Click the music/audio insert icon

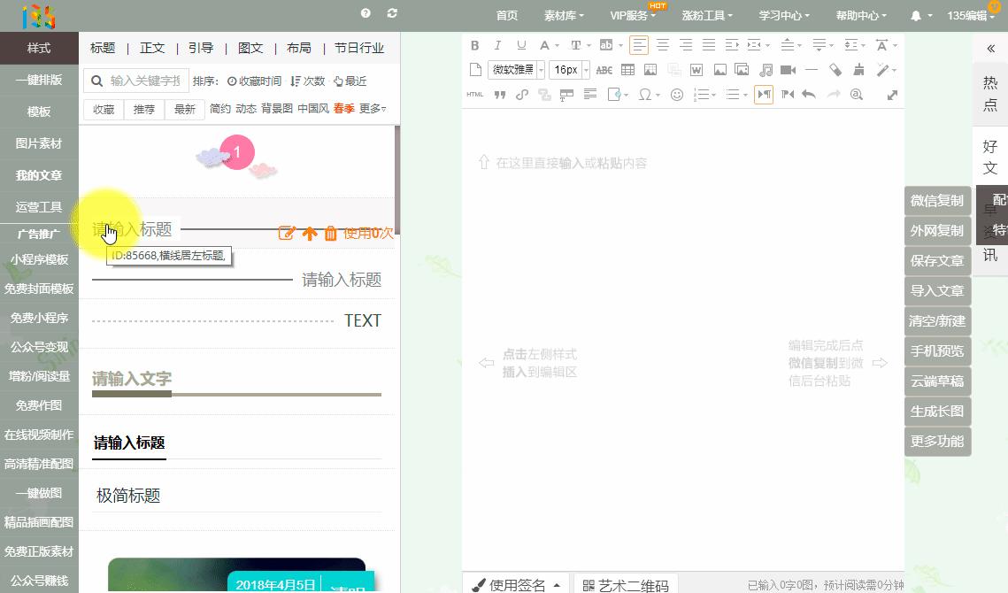766,70
